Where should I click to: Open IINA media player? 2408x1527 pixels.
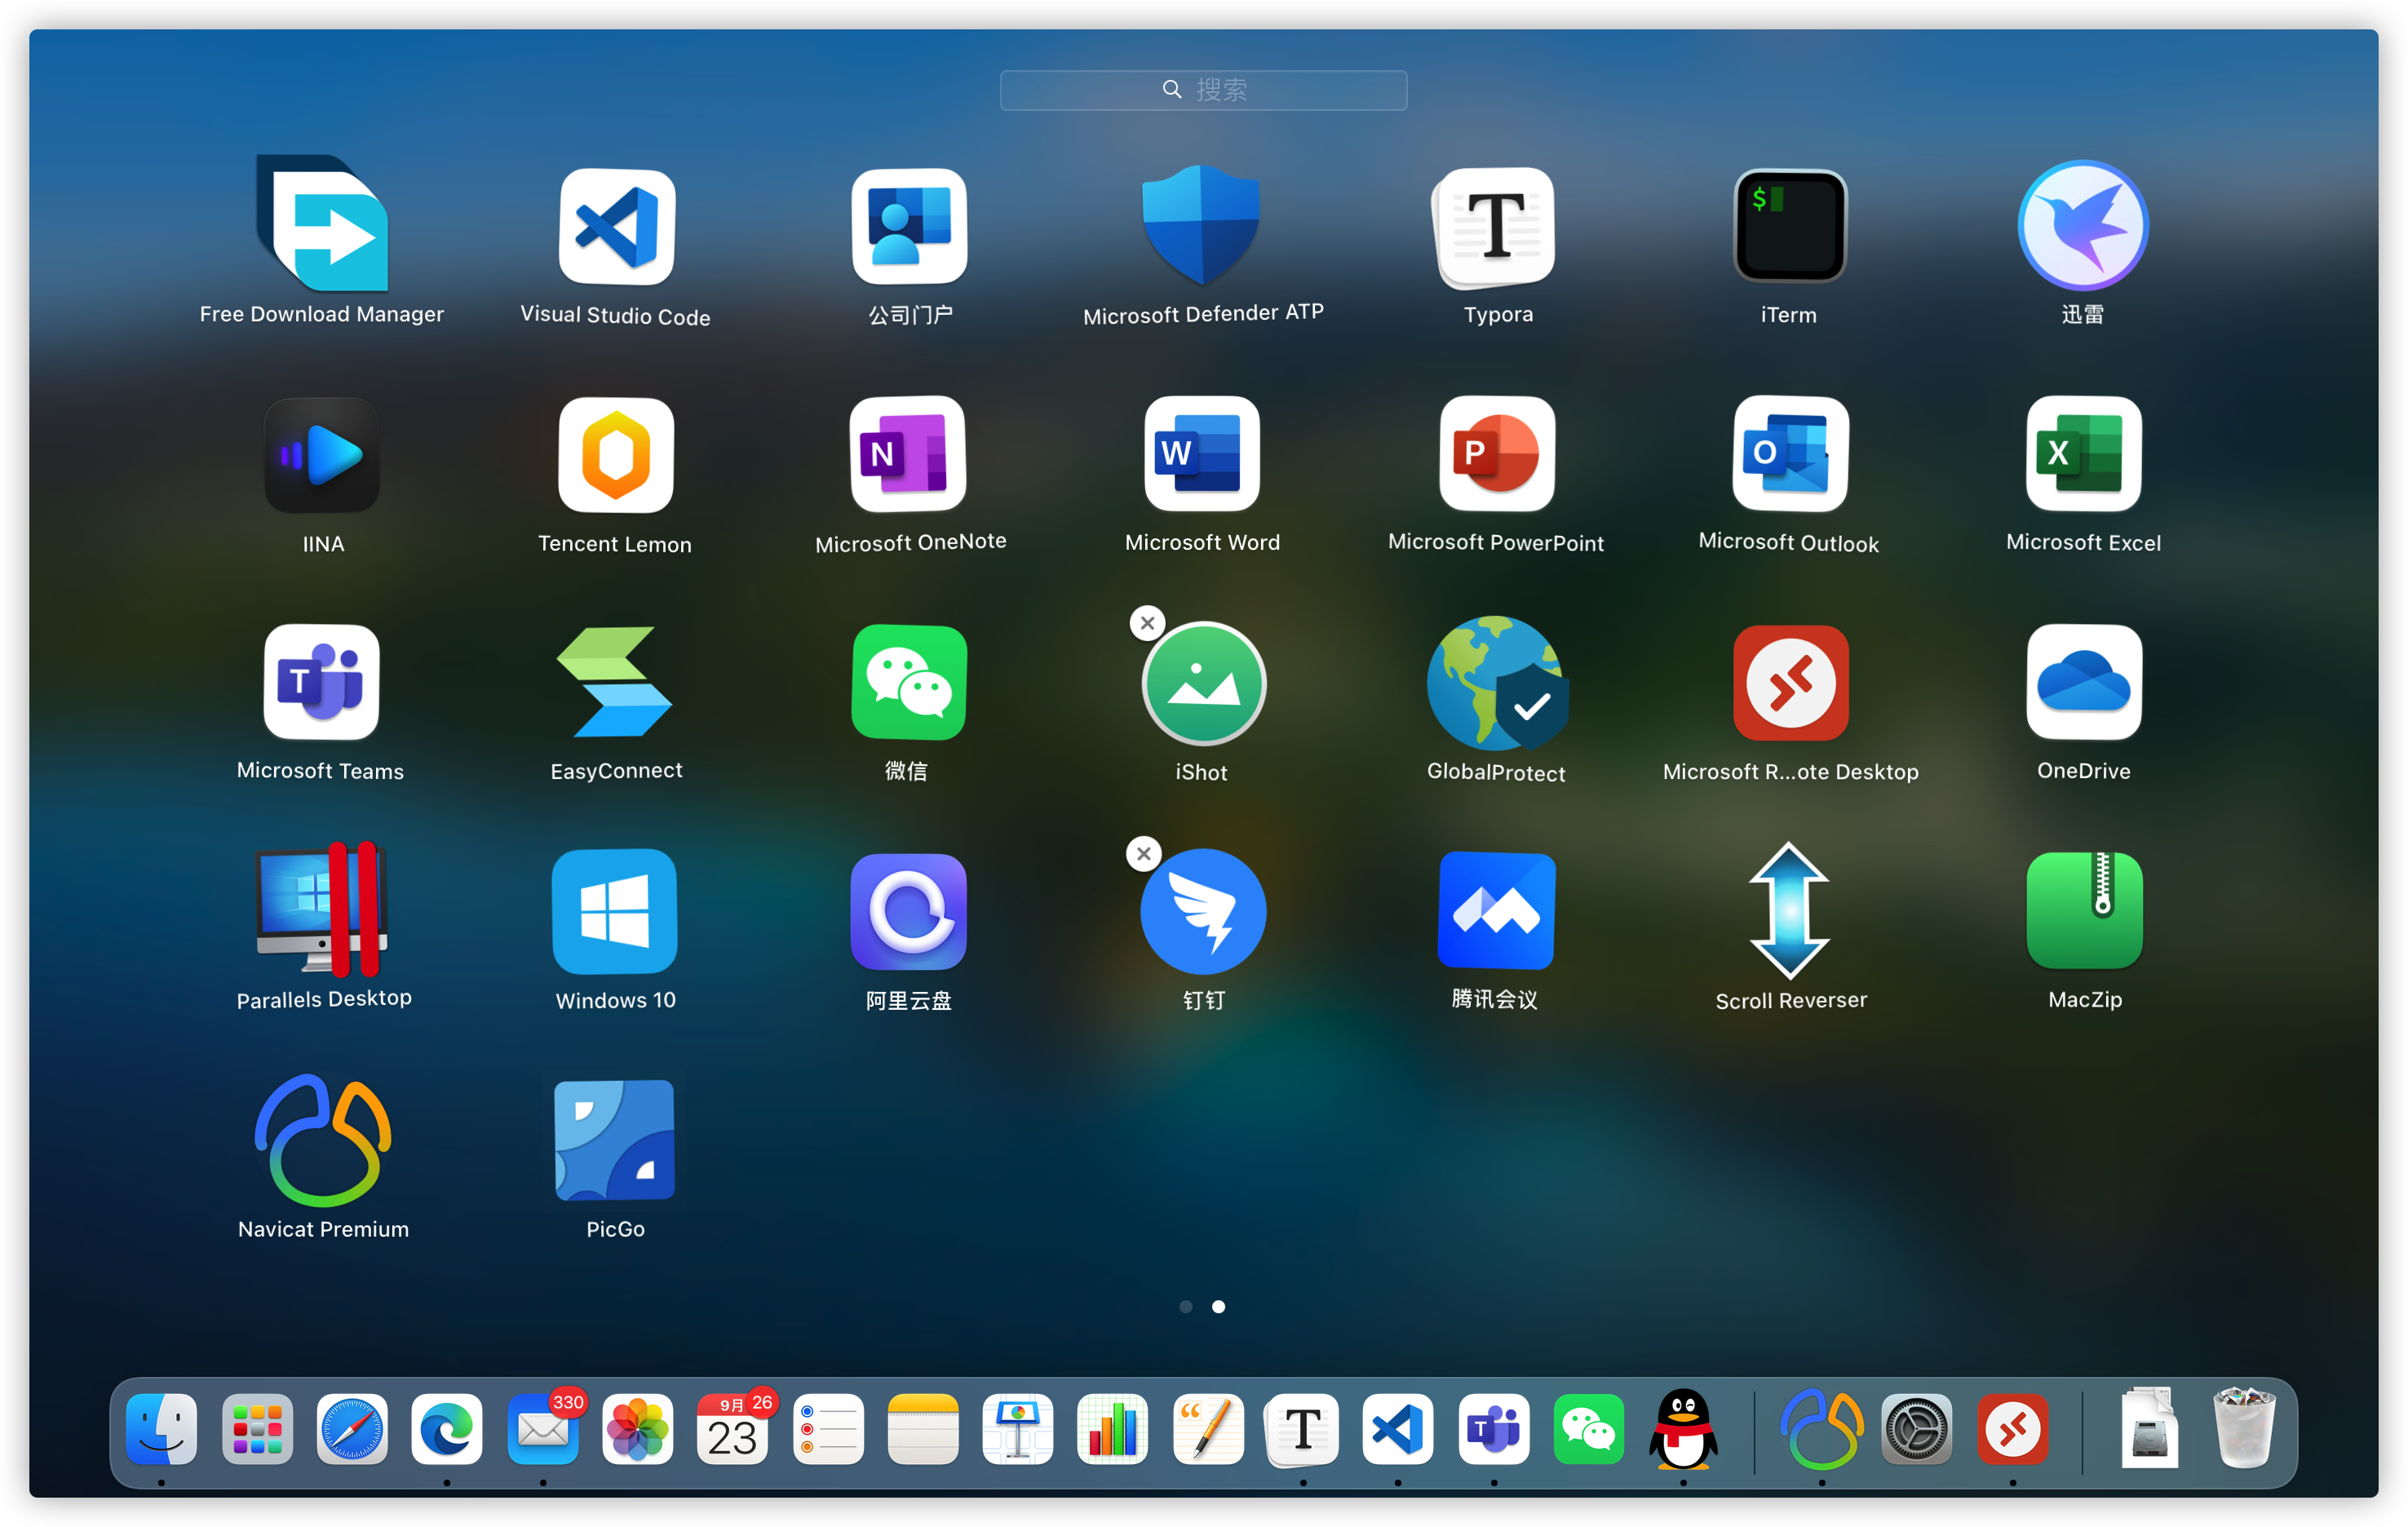tap(322, 455)
